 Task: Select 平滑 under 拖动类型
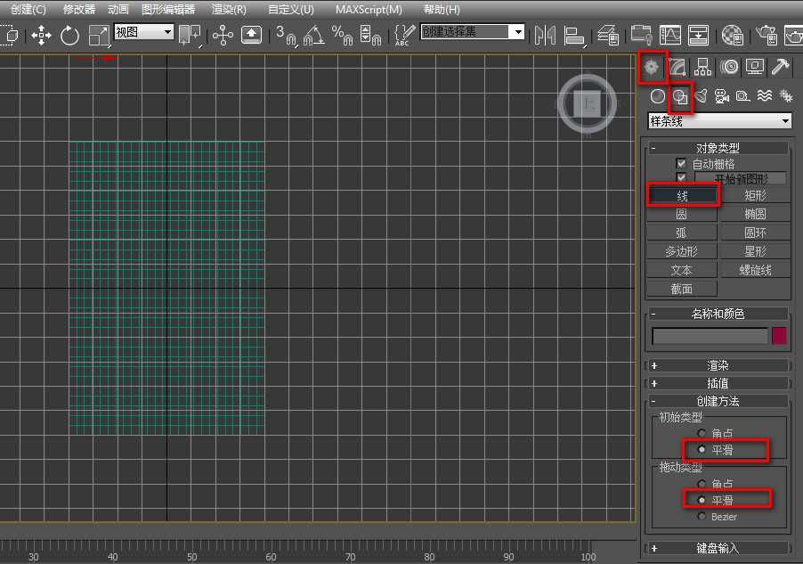[x=702, y=499]
